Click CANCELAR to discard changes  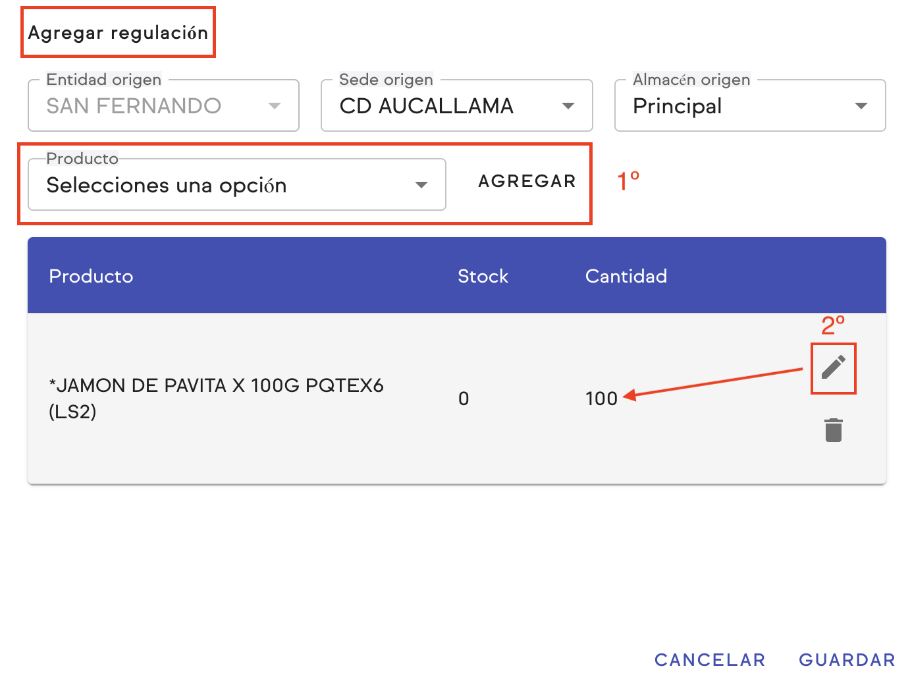pos(710,659)
